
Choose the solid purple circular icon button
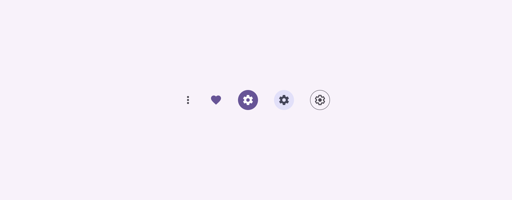(x=248, y=100)
